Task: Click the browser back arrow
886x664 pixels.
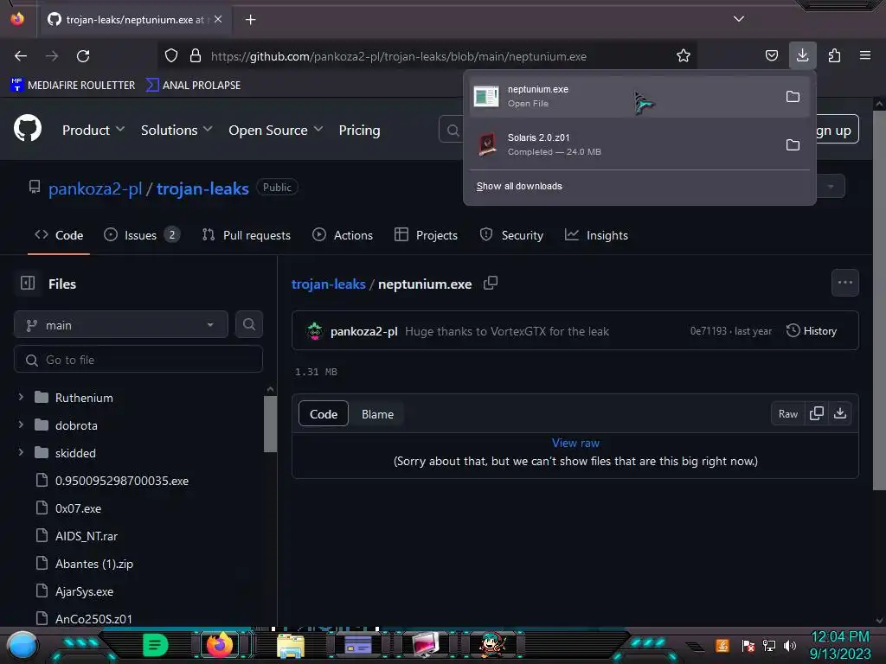Action: coord(21,56)
